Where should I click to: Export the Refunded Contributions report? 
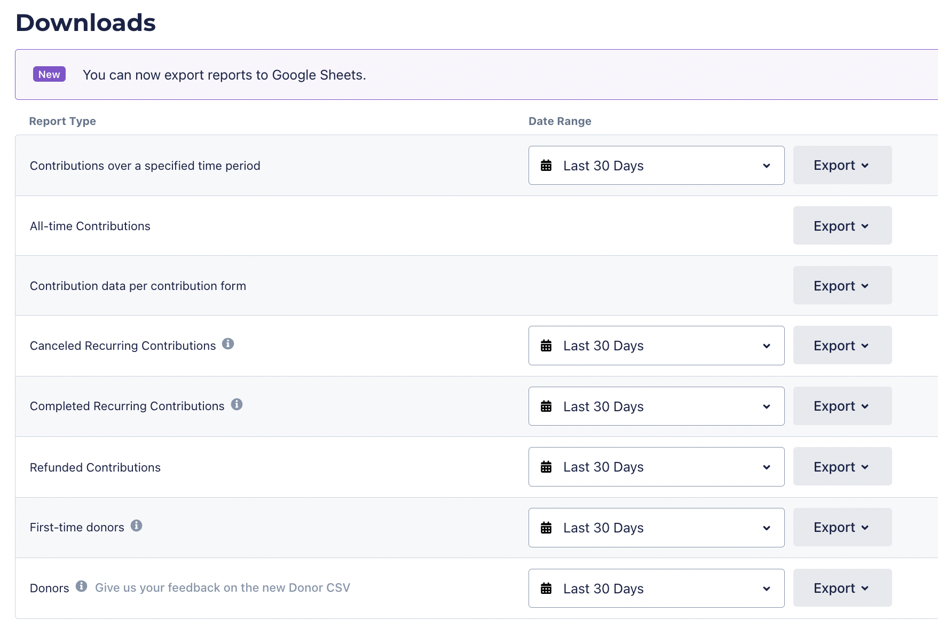(842, 467)
